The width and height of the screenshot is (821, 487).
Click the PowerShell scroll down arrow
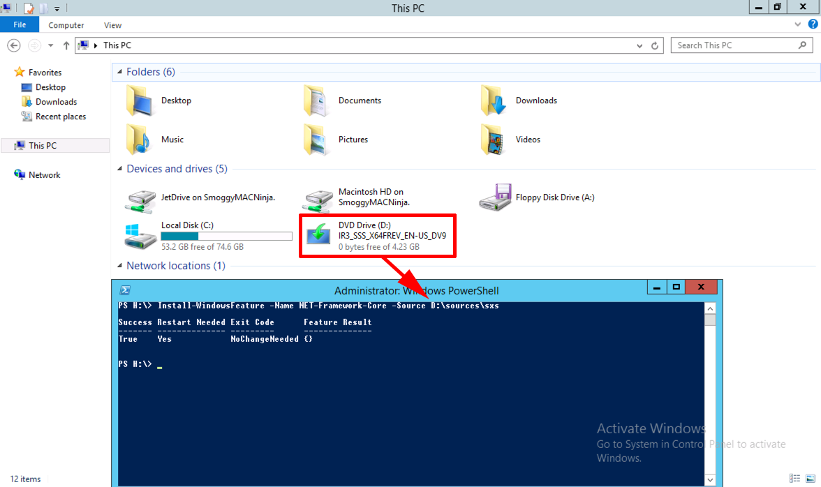[710, 480]
